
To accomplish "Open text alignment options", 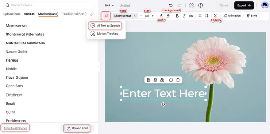I will 200,16.
